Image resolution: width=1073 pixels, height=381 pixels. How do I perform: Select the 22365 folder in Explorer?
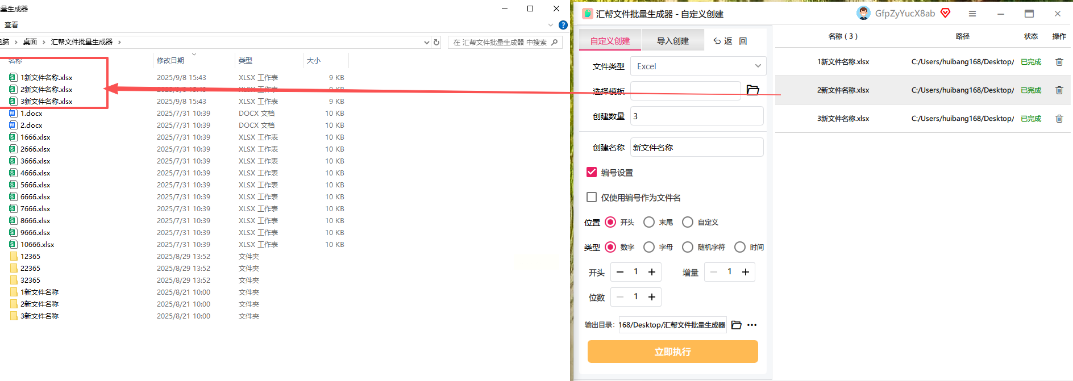point(31,268)
